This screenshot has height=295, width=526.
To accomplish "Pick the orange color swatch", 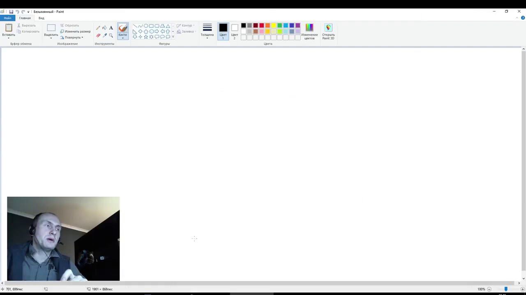I will pos(268,25).
